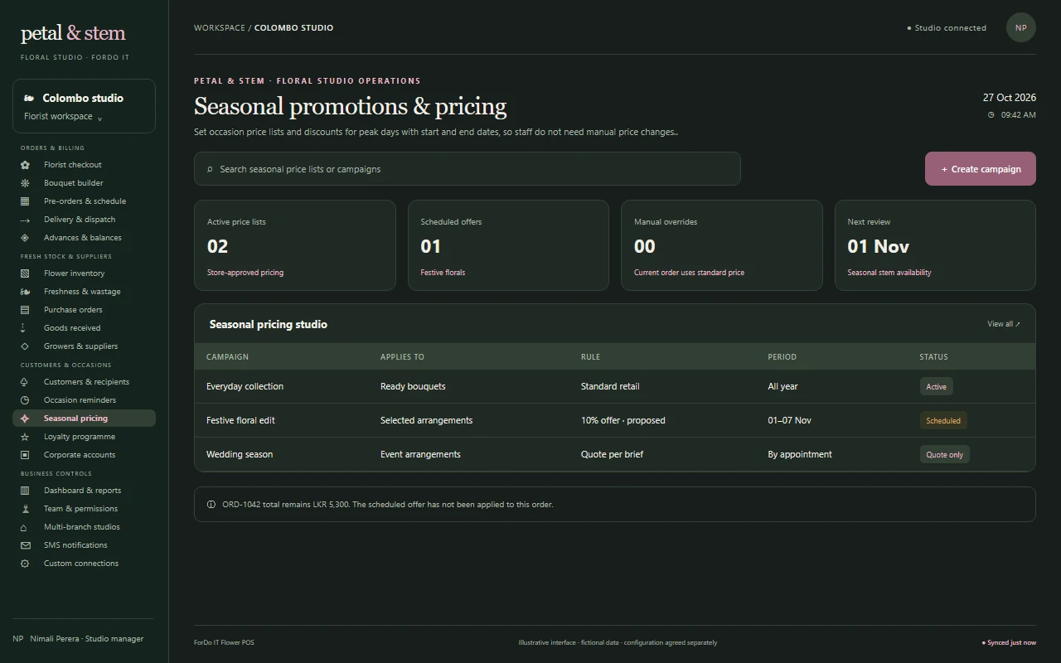Click the Create campaign button
Screen dimensions: 1061x663
coord(981,169)
